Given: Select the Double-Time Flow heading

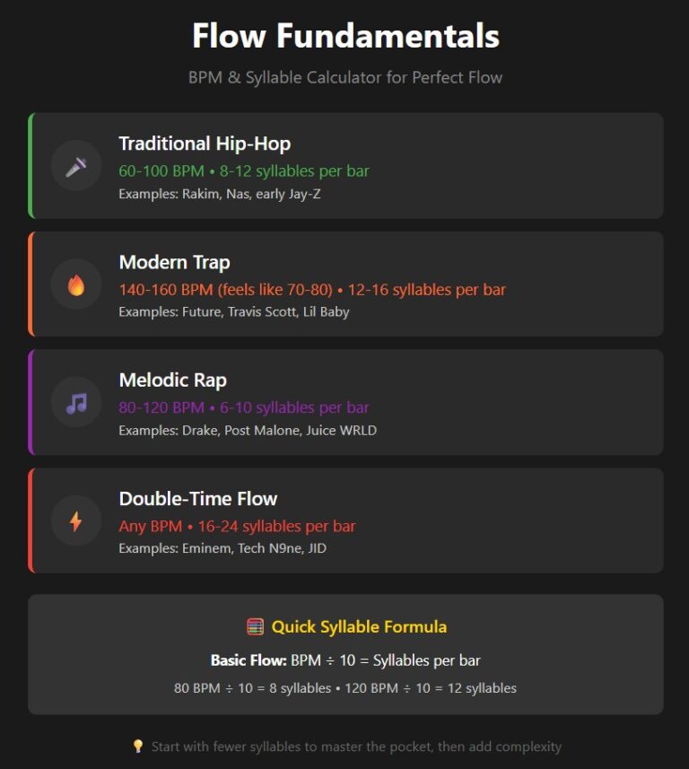Looking at the screenshot, I should (197, 498).
